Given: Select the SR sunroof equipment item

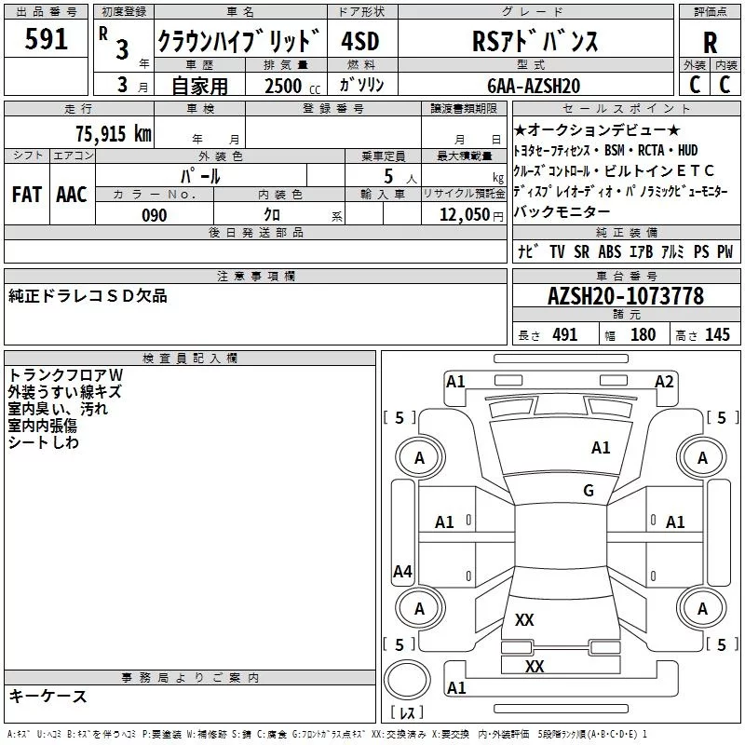Looking at the screenshot, I should [581, 252].
